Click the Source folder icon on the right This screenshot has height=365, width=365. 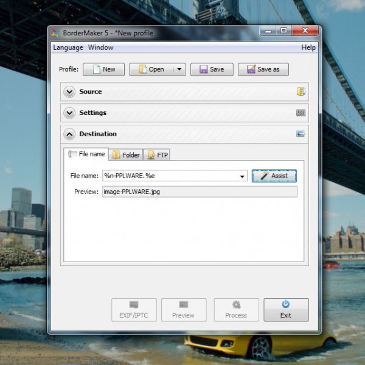click(301, 91)
